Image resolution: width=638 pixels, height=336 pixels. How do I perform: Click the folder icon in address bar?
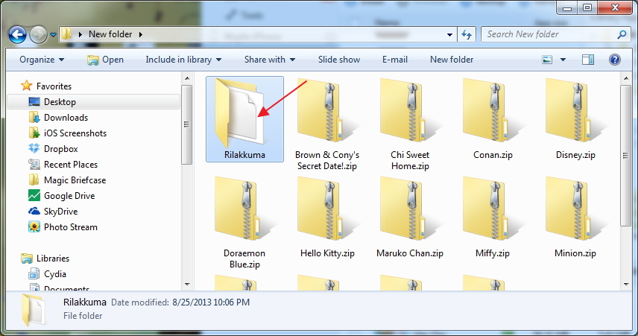(67, 34)
